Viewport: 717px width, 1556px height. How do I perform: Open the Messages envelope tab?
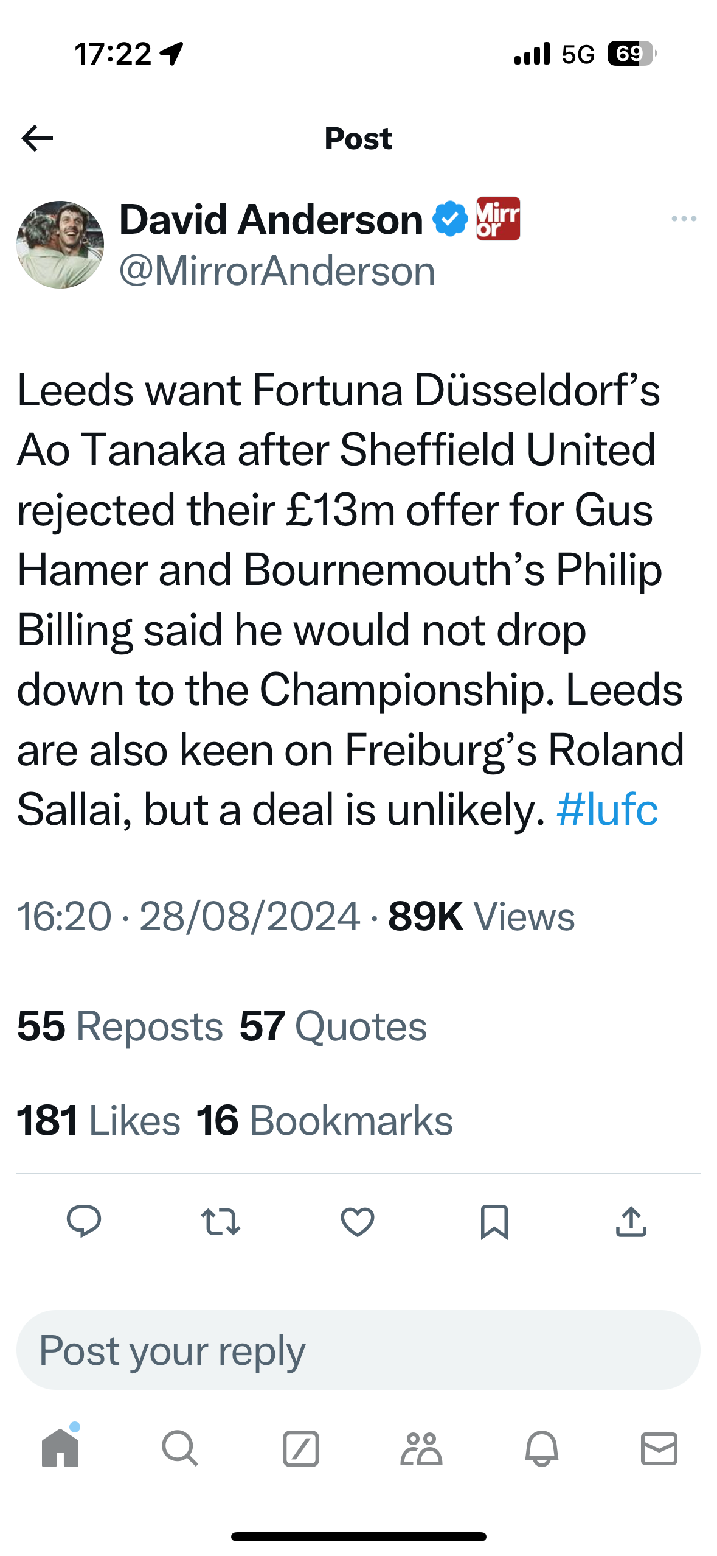coord(659,1448)
